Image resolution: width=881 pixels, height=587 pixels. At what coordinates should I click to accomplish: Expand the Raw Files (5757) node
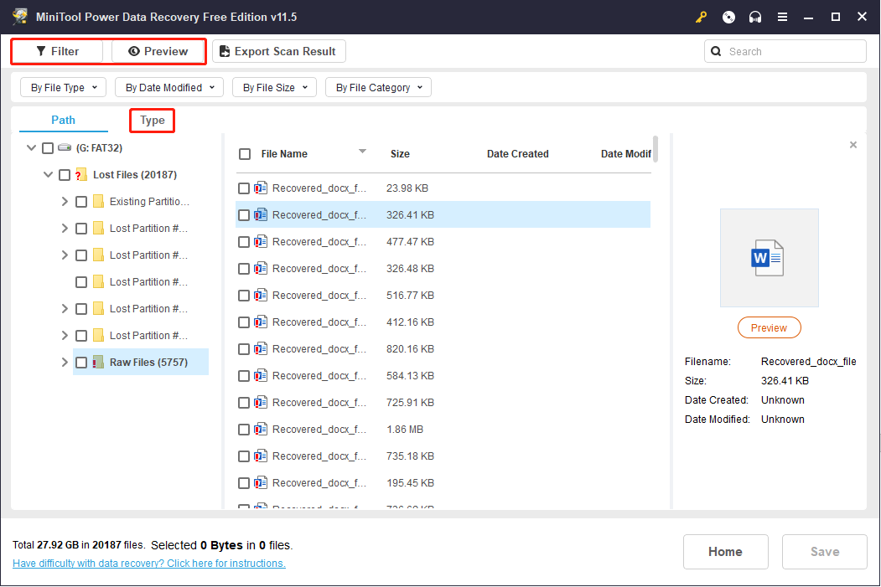(65, 362)
